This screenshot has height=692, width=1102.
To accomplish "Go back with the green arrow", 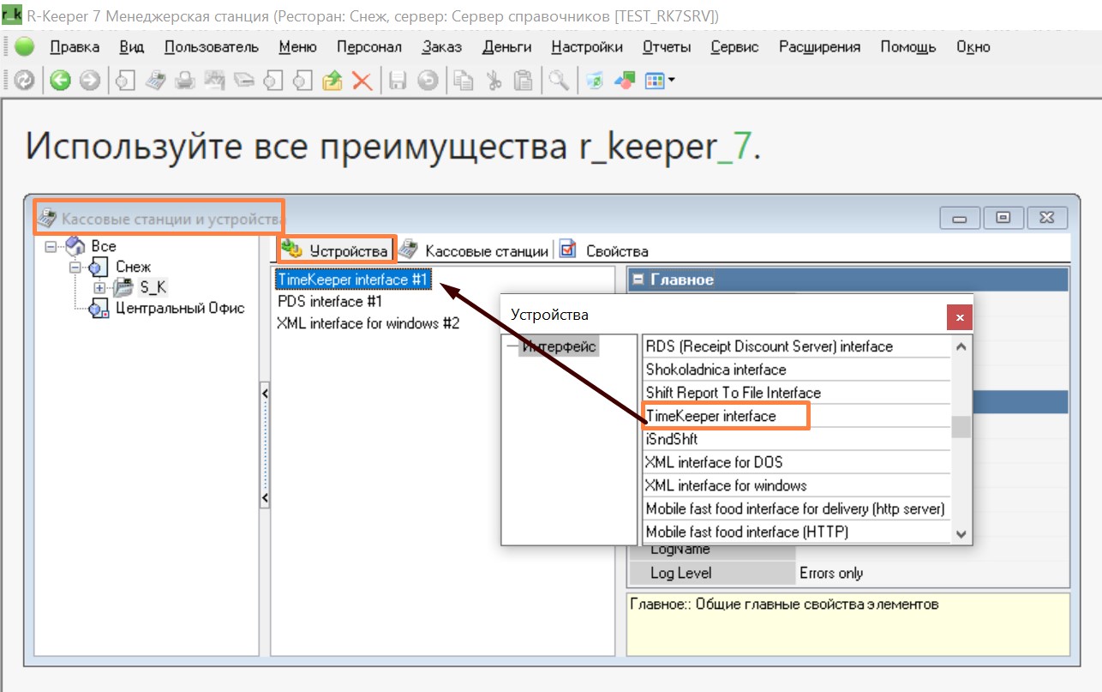I will pos(59,81).
